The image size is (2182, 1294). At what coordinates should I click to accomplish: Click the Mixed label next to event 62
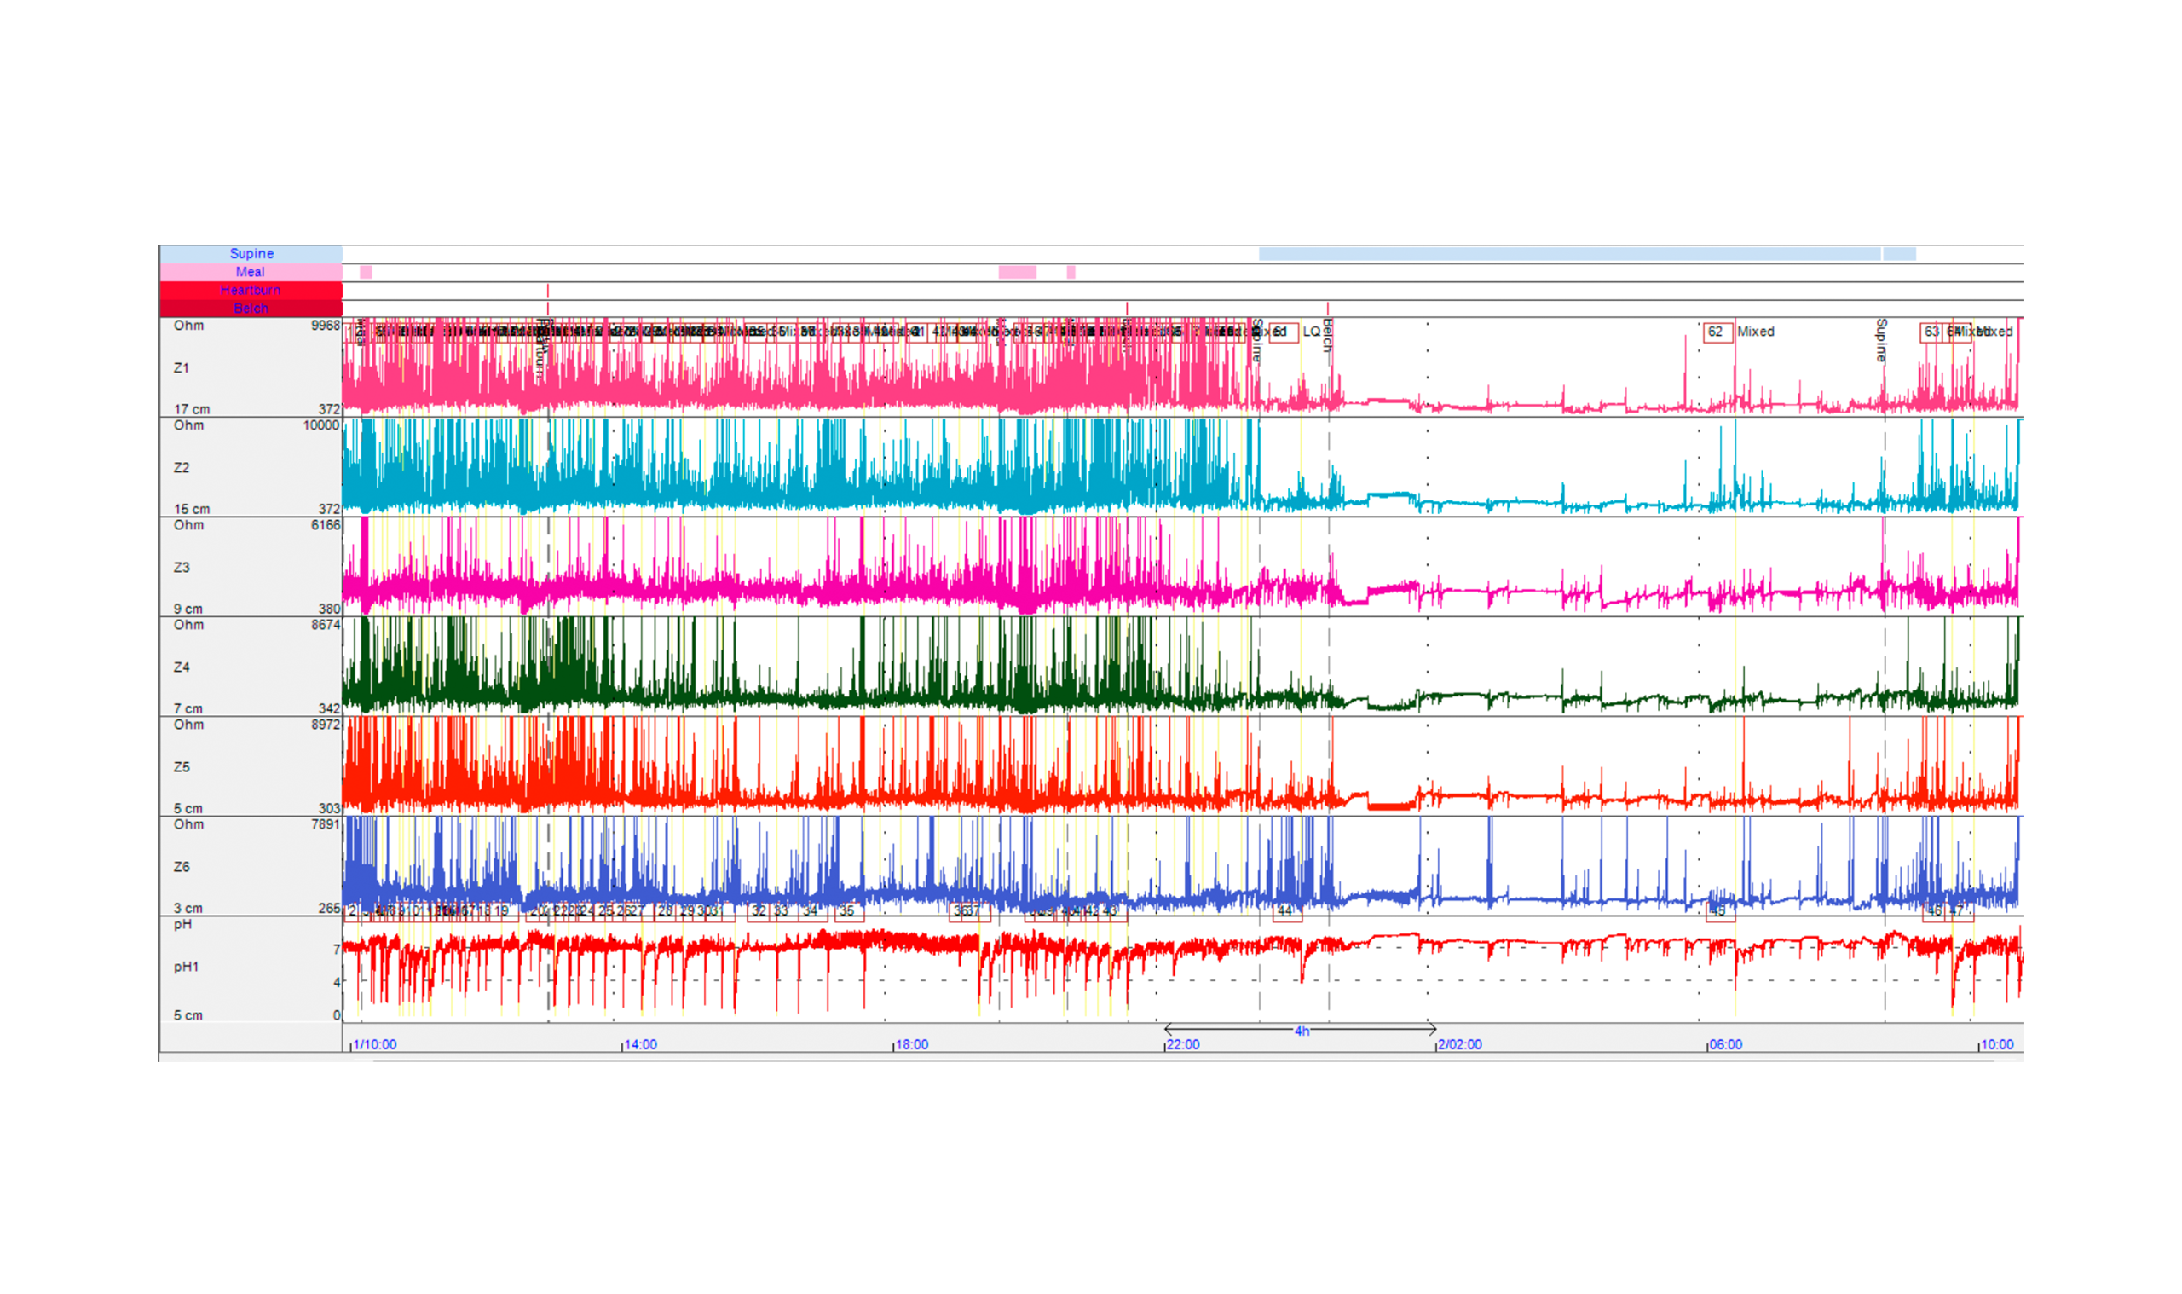coord(1755,332)
